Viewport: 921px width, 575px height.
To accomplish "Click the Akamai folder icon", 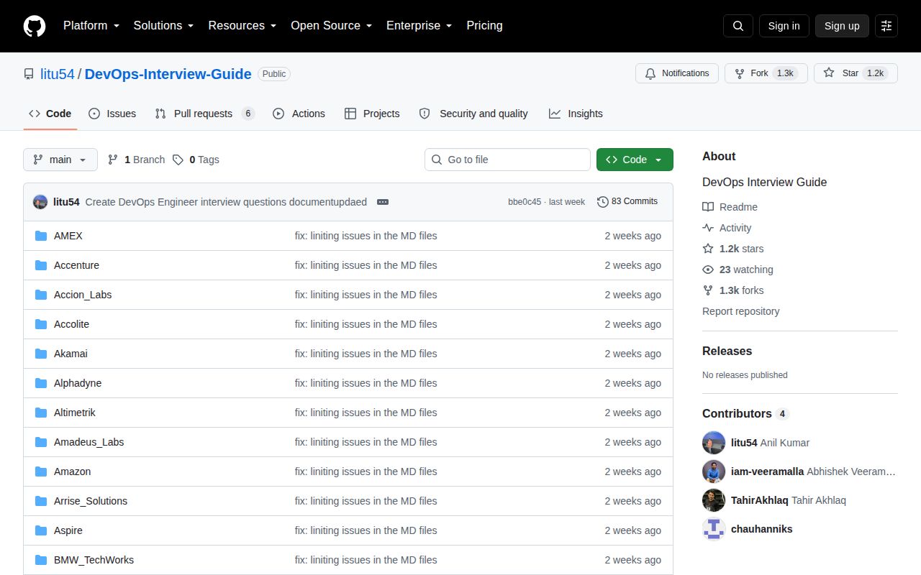I will (41, 354).
